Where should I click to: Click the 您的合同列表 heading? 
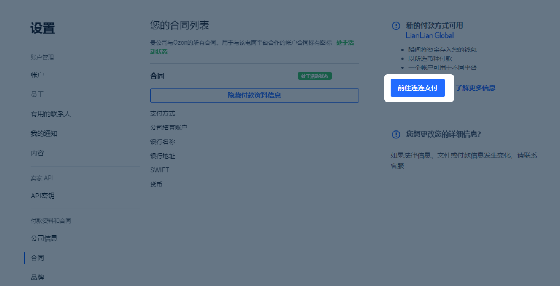180,25
